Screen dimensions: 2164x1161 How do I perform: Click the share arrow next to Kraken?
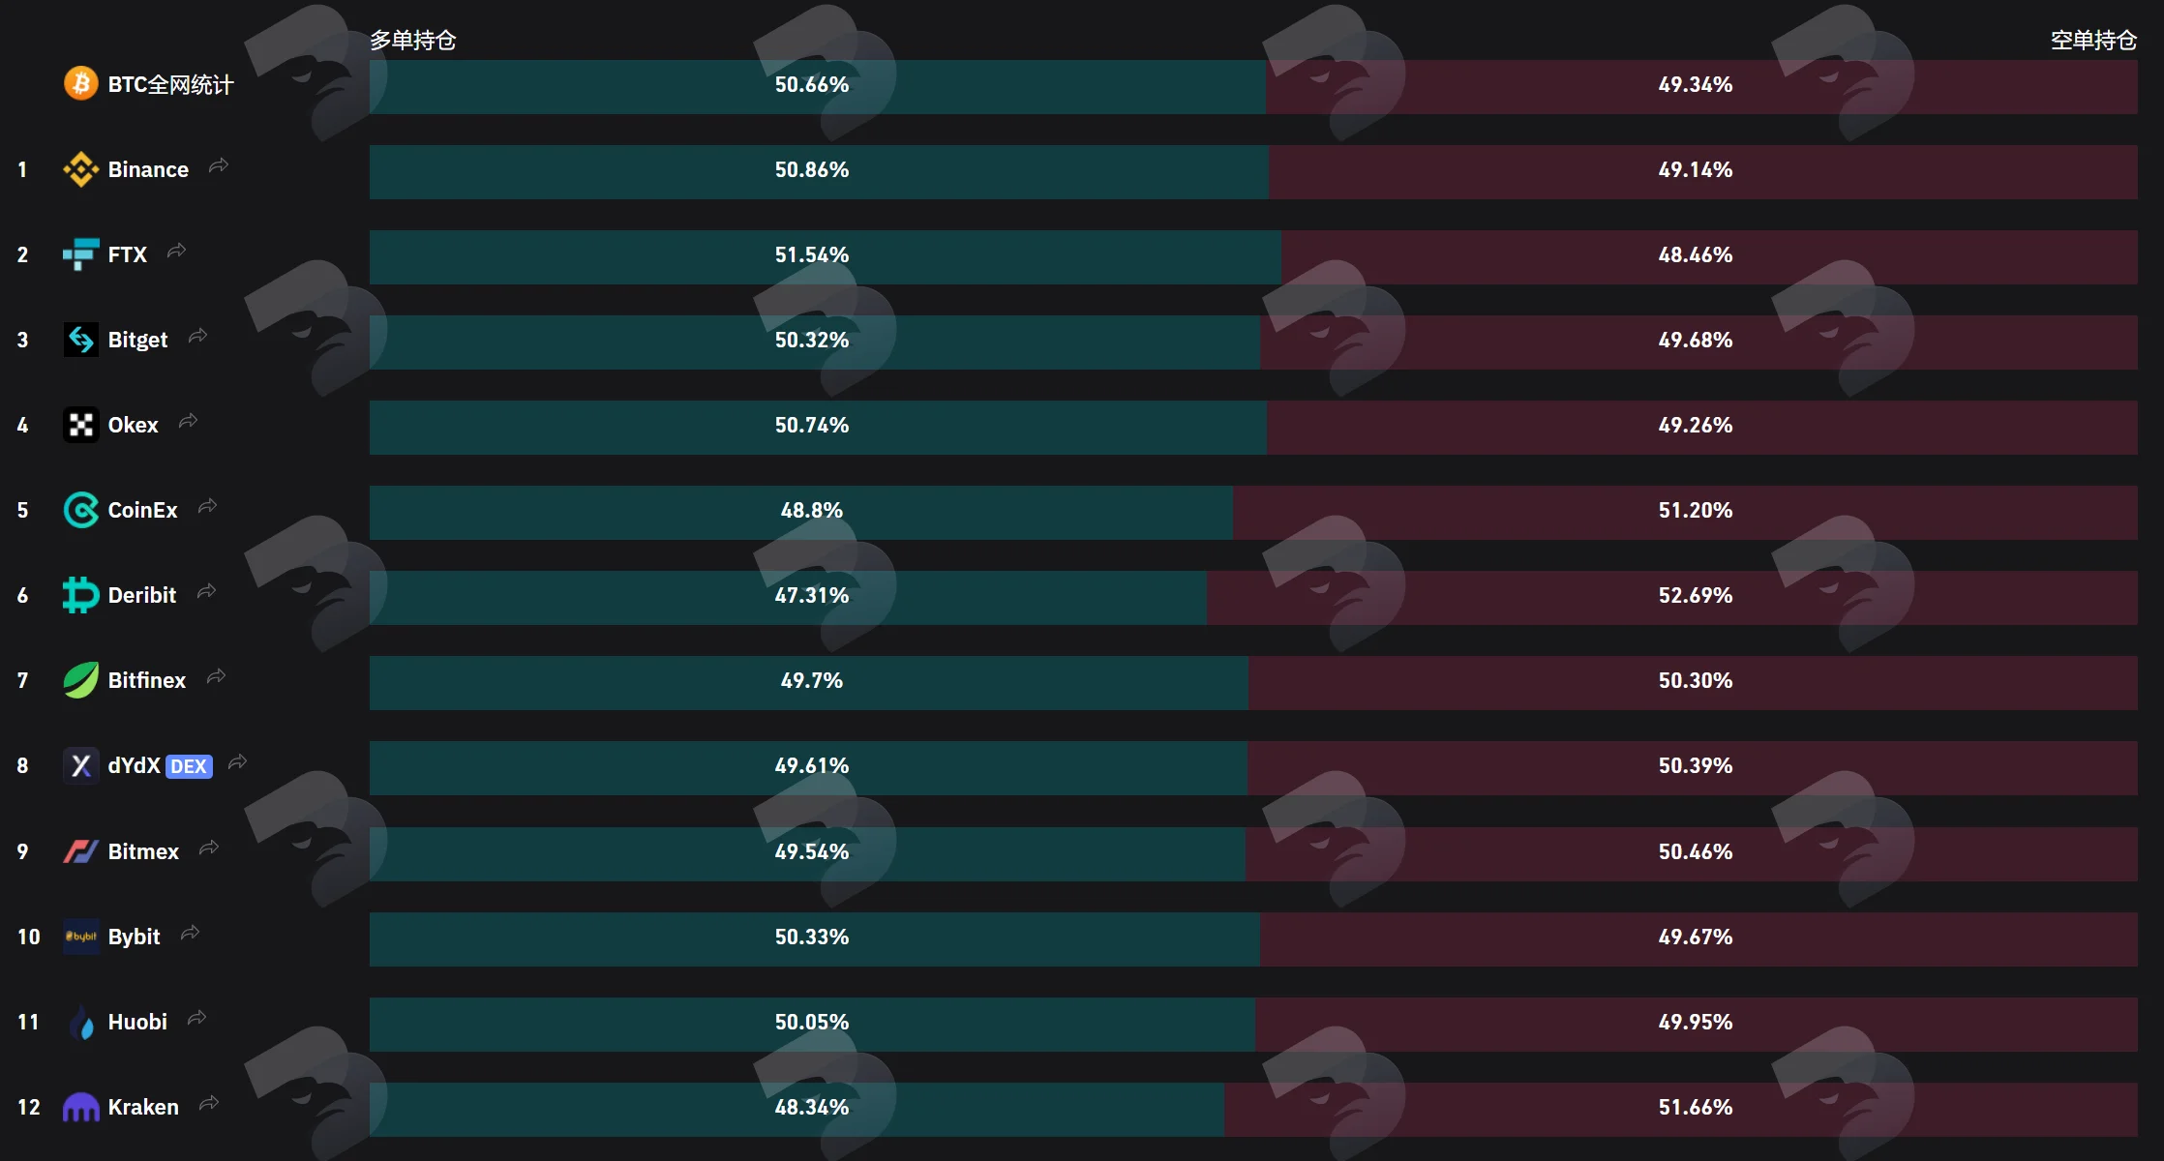pyautogui.click(x=209, y=1103)
